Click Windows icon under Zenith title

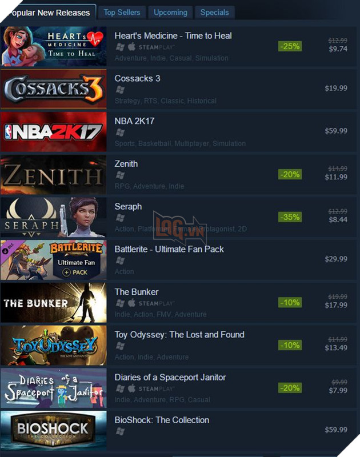(x=120, y=175)
